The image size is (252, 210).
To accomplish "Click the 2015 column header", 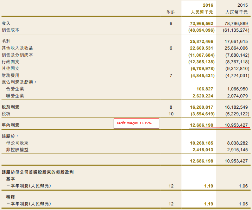I will point(242,5).
